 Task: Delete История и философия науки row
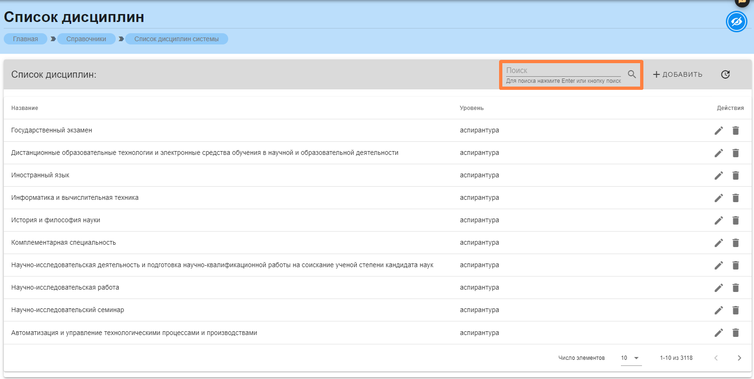(736, 220)
